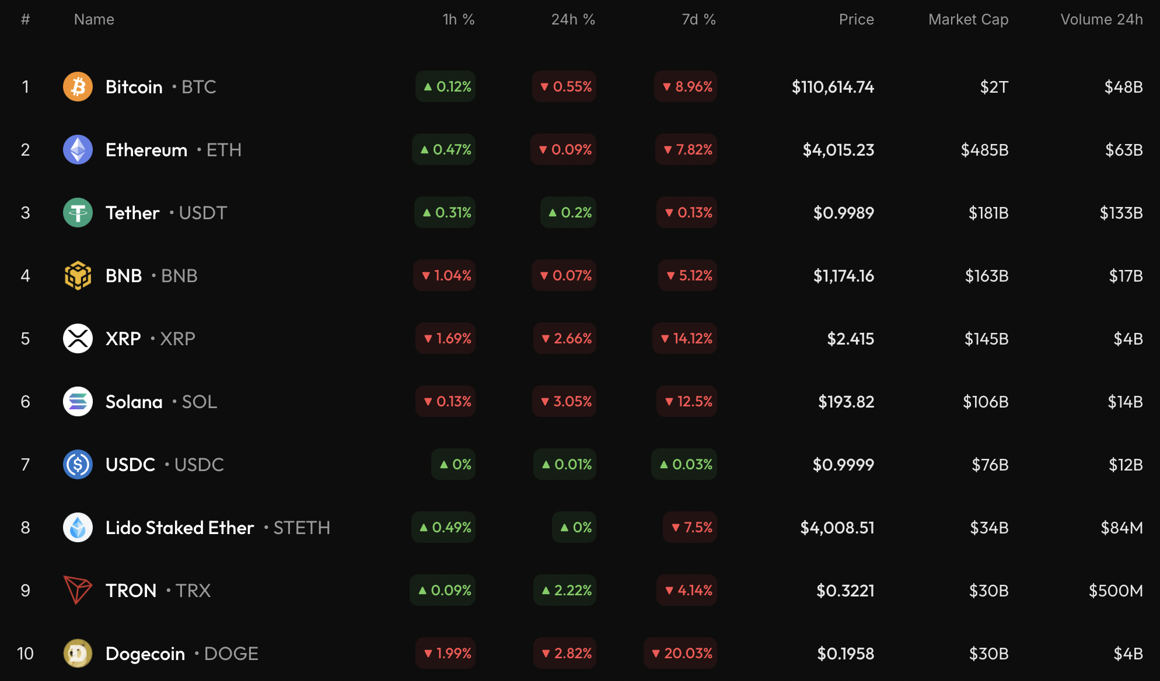The image size is (1160, 681).
Task: Click the TRON triangle icon
Action: coord(78,590)
